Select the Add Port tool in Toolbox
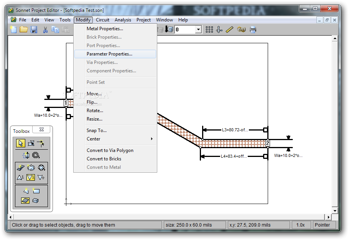 tap(26, 155)
